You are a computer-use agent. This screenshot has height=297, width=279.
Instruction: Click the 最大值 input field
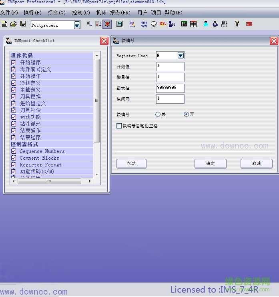170,88
